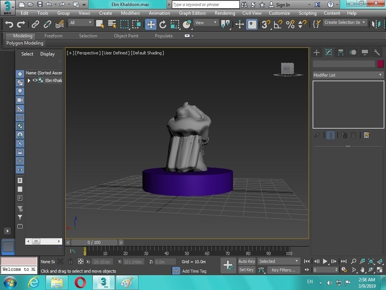The height and width of the screenshot is (290, 386).
Task: Open the Rendering menu
Action: (x=225, y=13)
